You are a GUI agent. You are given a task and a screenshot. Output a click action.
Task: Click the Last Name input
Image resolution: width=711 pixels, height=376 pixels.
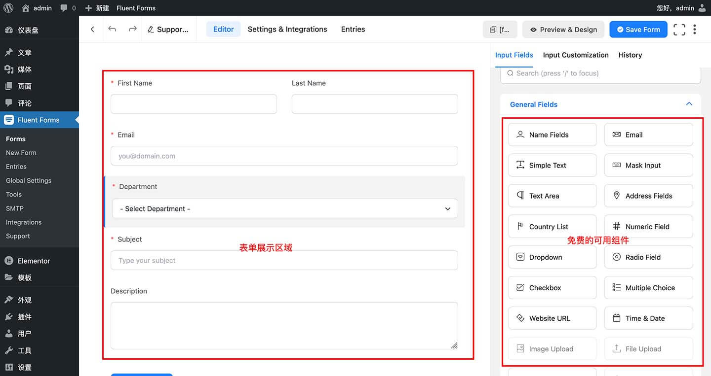pos(375,104)
